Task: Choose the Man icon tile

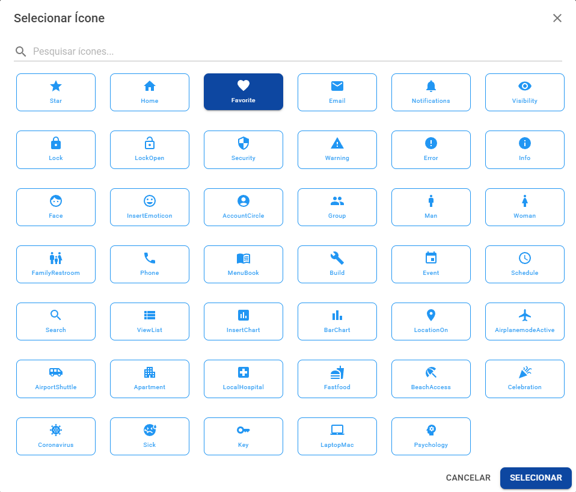Action: (x=431, y=208)
